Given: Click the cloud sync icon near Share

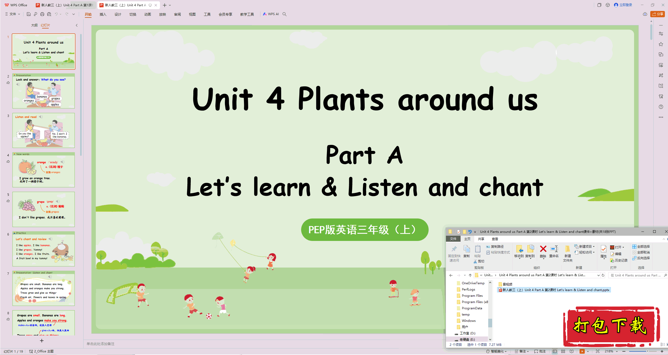Looking at the screenshot, I should [645, 14].
